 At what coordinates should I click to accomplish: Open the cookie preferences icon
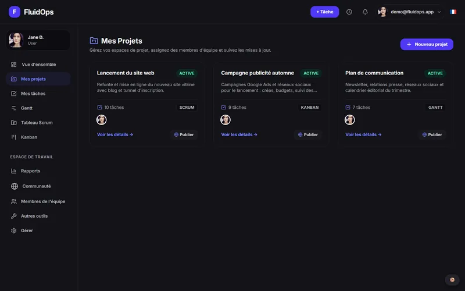coord(452,280)
